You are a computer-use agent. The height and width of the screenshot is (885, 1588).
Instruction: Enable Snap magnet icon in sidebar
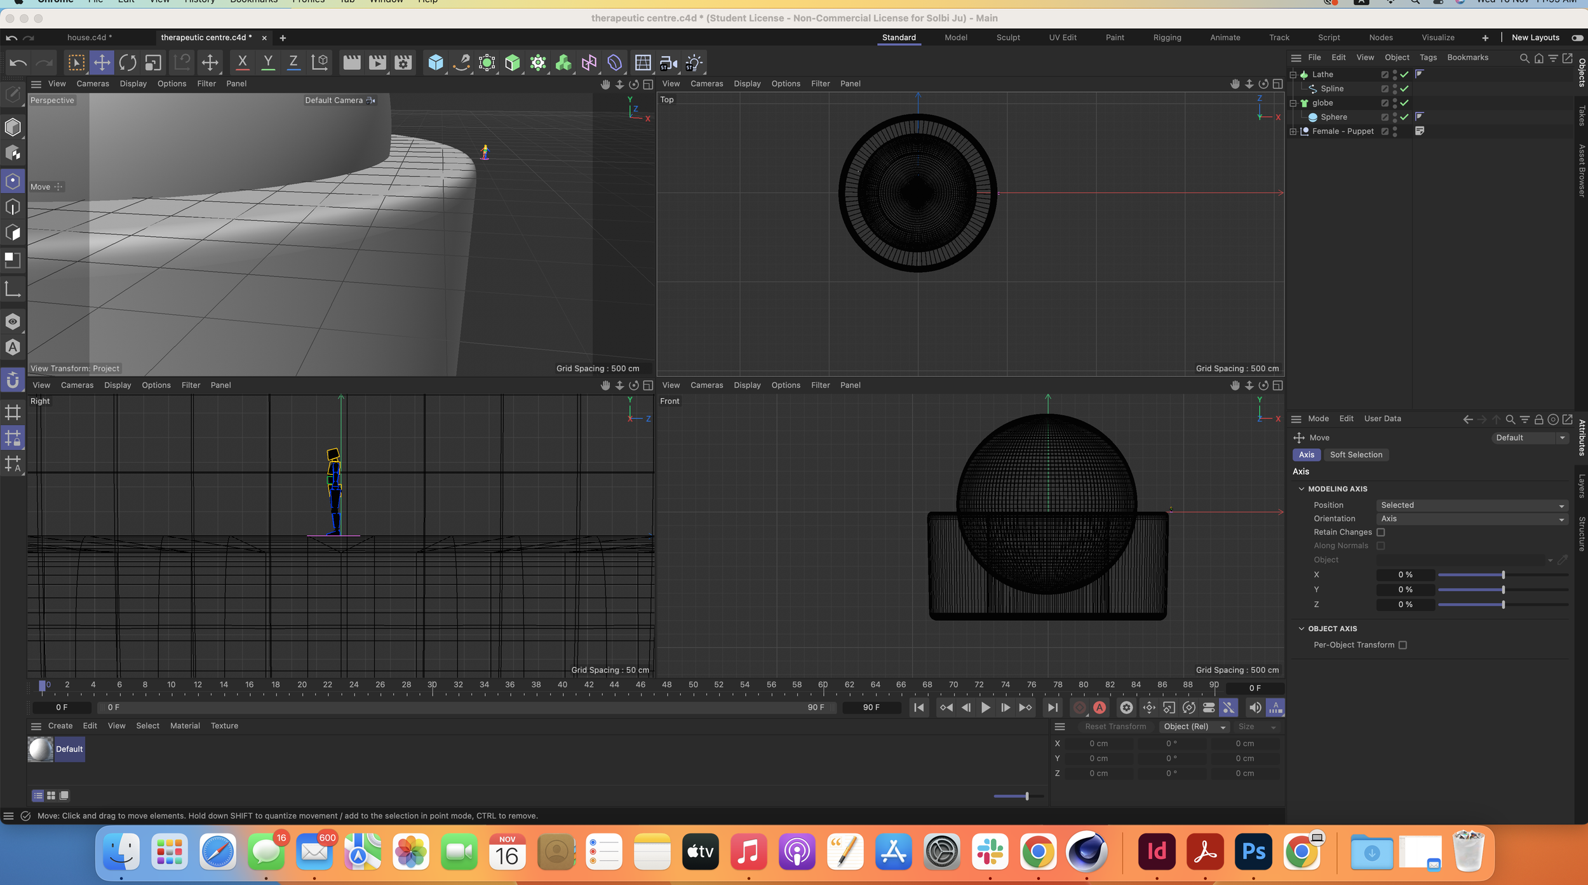[x=13, y=380]
